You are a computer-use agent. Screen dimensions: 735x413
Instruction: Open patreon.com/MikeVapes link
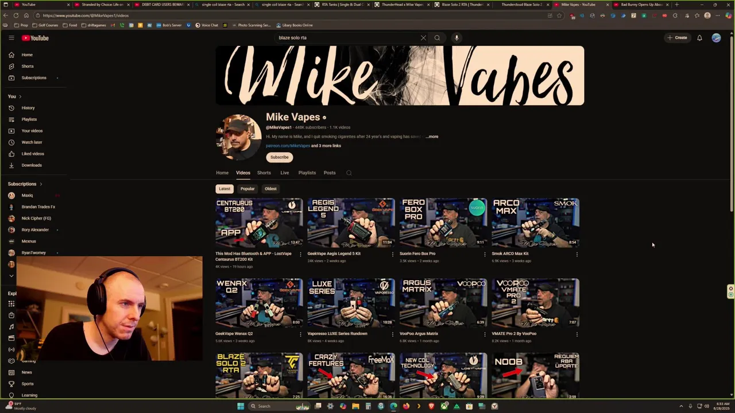click(x=288, y=146)
